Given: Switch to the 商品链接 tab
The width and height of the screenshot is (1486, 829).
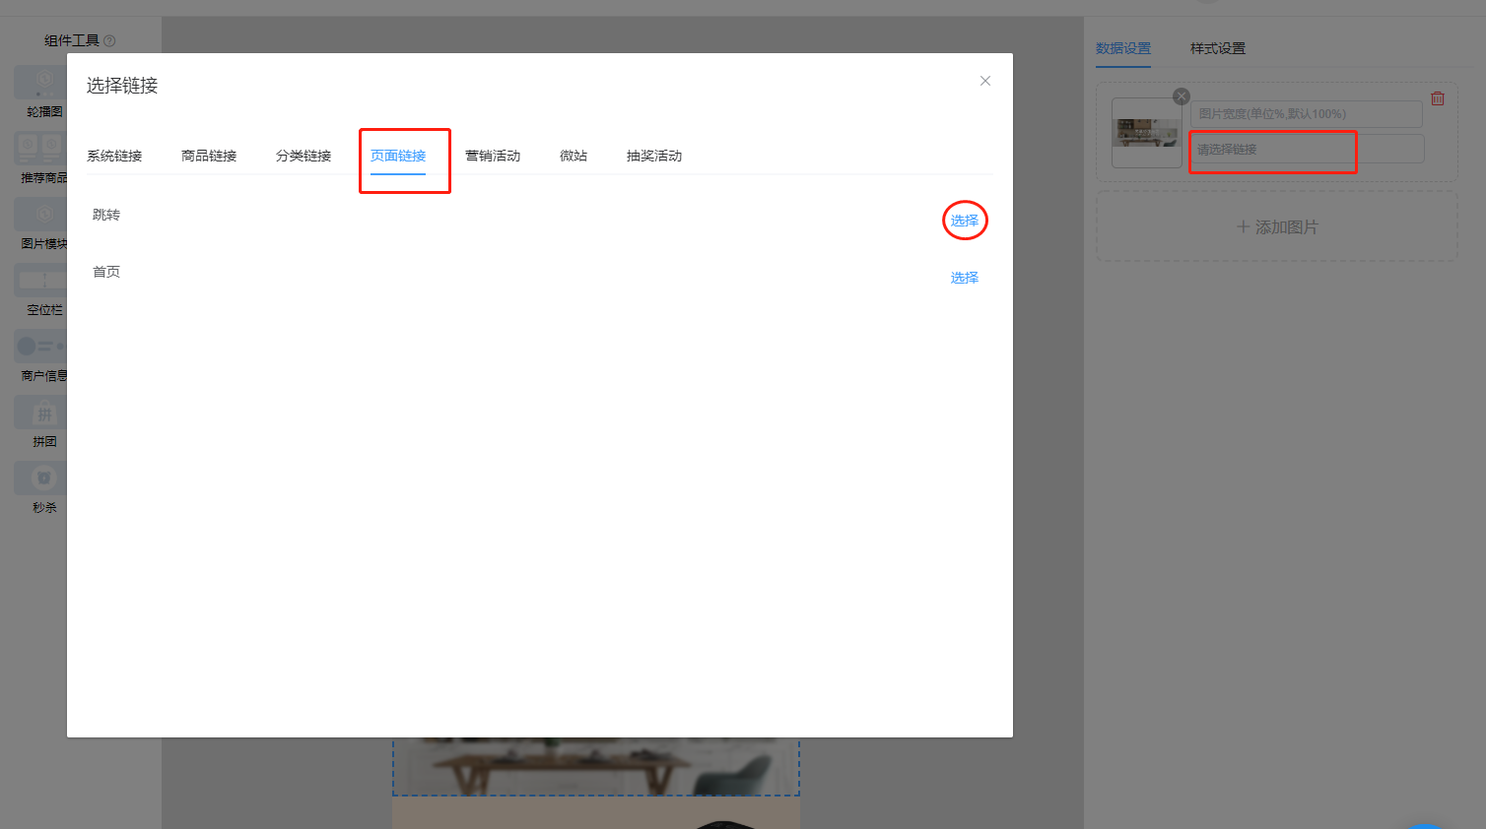Looking at the screenshot, I should [x=209, y=156].
